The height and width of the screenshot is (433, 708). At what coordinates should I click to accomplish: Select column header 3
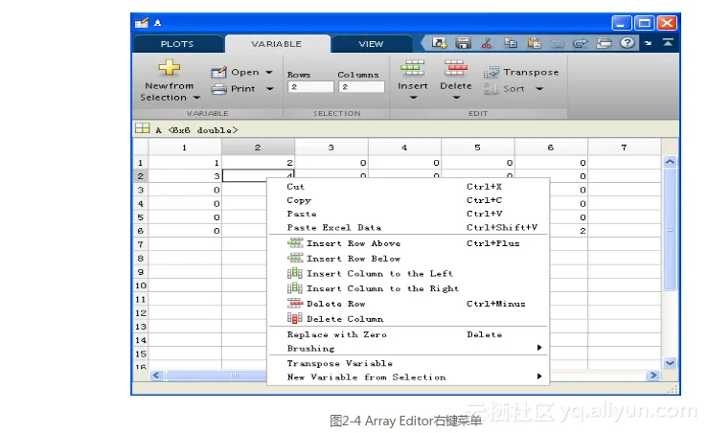click(331, 148)
